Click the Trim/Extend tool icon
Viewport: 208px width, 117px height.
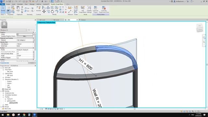57,12
